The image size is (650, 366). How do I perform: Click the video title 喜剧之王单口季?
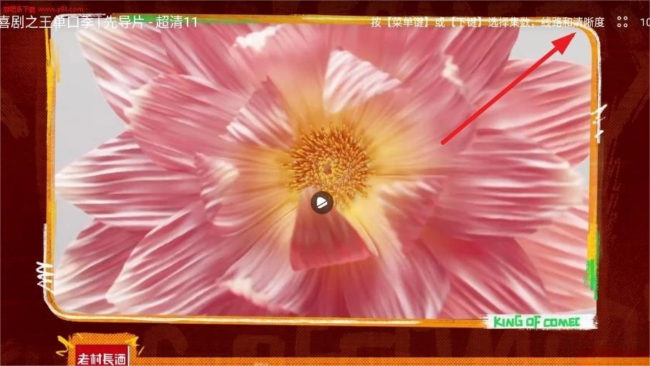point(47,22)
